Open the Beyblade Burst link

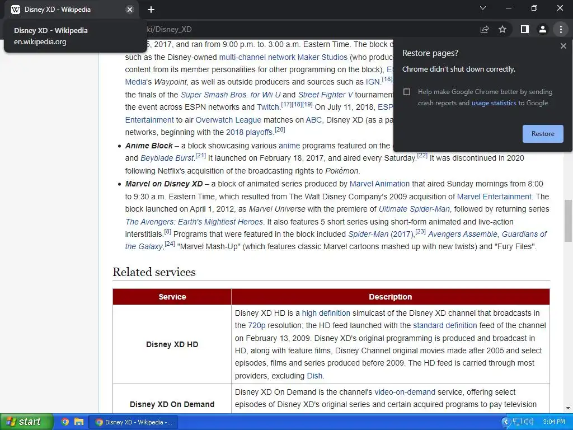(167, 158)
